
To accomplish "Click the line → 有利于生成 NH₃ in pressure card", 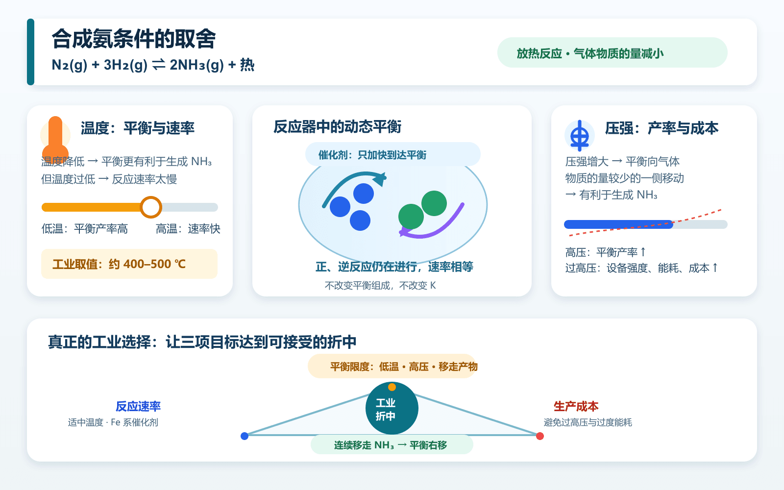I will pyautogui.click(x=612, y=195).
